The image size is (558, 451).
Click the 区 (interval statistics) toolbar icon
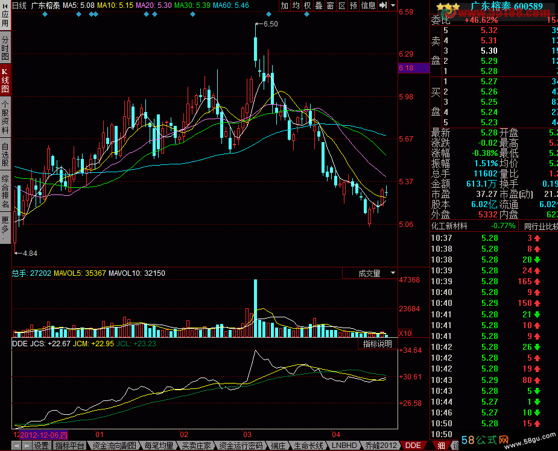tap(341, 5)
